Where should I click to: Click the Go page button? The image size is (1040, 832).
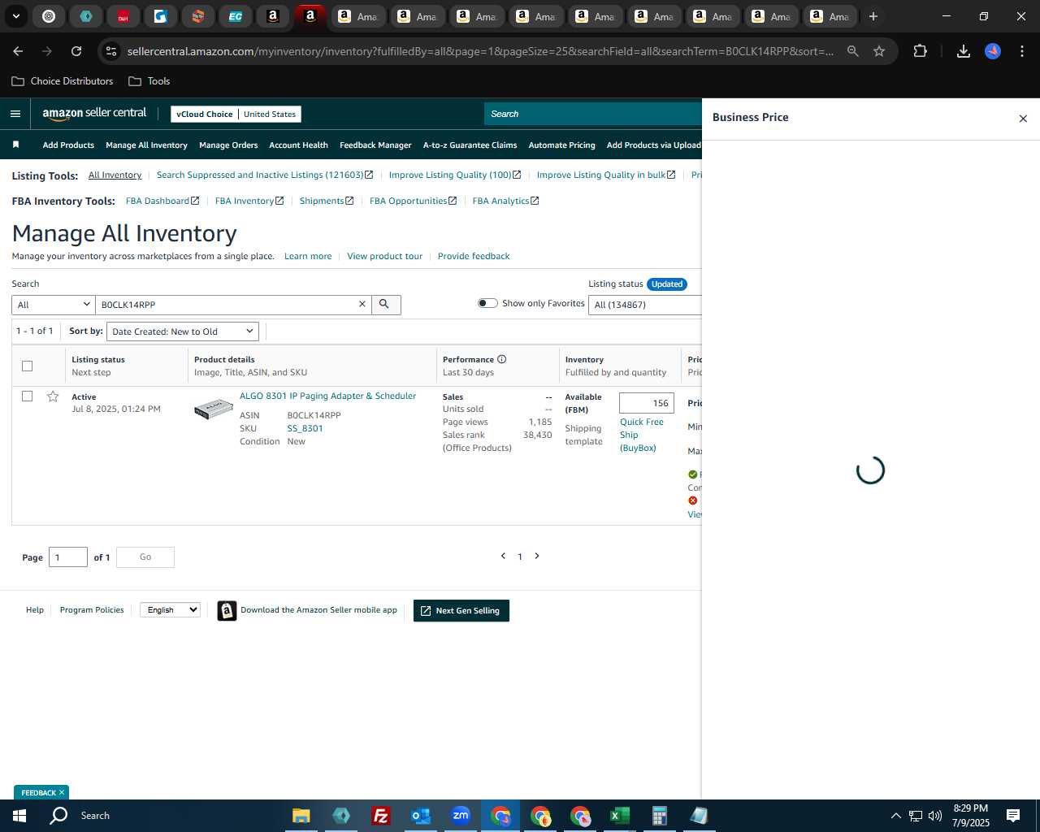tap(145, 557)
